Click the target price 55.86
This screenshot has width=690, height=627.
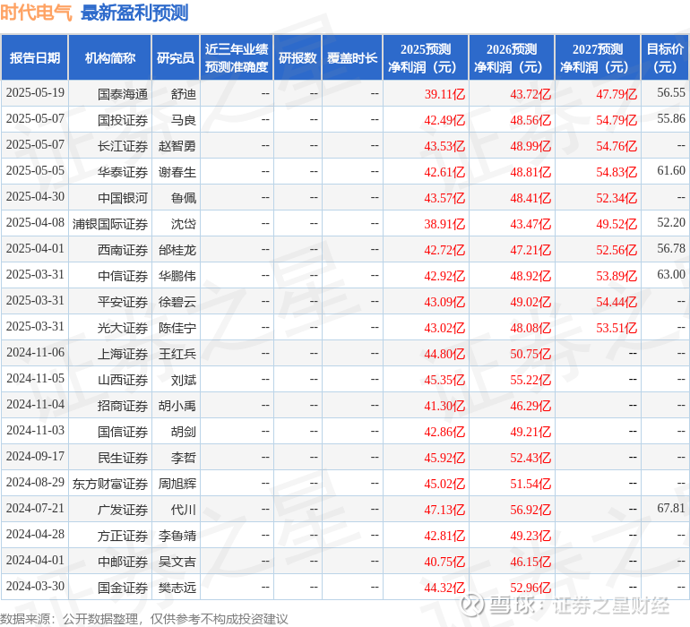(671, 119)
